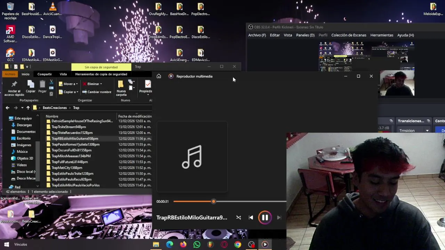This screenshot has height=250, width=445.
Task: Go up one folder level in Explorer
Action: (x=28, y=108)
